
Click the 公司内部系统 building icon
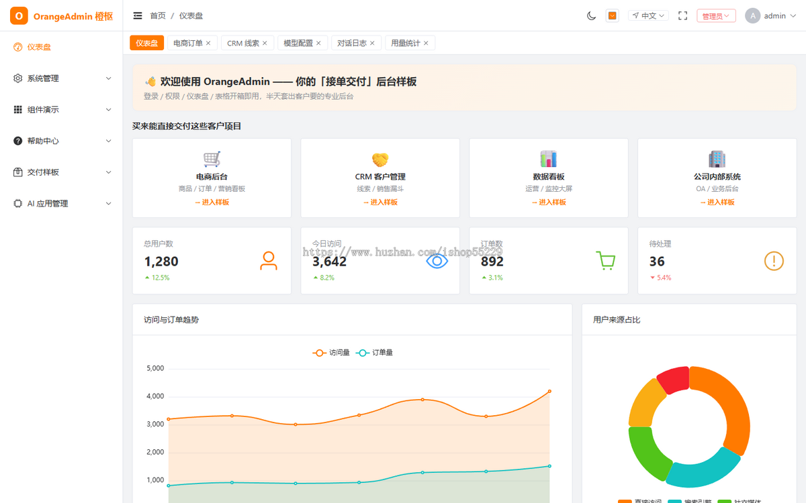click(717, 159)
